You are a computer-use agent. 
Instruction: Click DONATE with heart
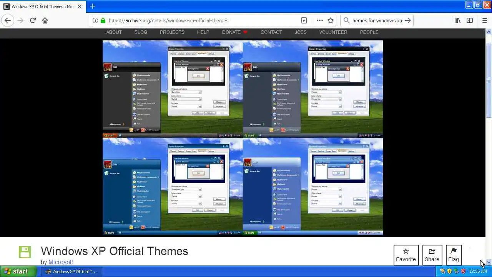(x=234, y=32)
